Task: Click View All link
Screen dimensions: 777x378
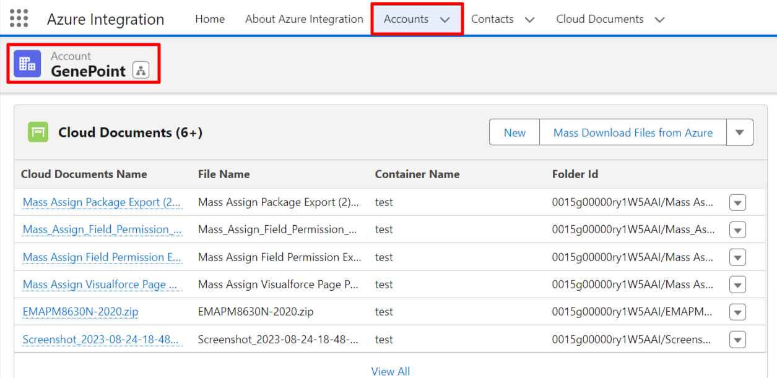Action: [x=391, y=371]
